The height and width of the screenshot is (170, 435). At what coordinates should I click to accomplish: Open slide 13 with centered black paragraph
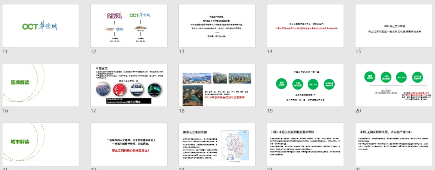click(x=217, y=26)
